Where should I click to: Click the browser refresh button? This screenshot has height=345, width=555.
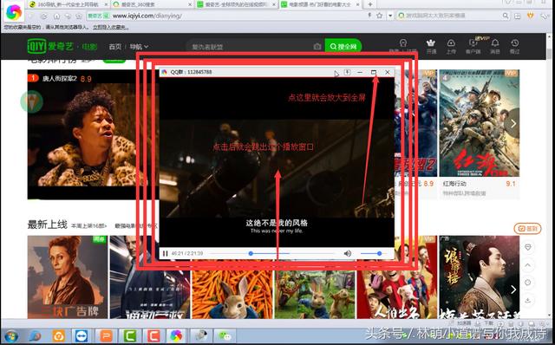(x=44, y=16)
